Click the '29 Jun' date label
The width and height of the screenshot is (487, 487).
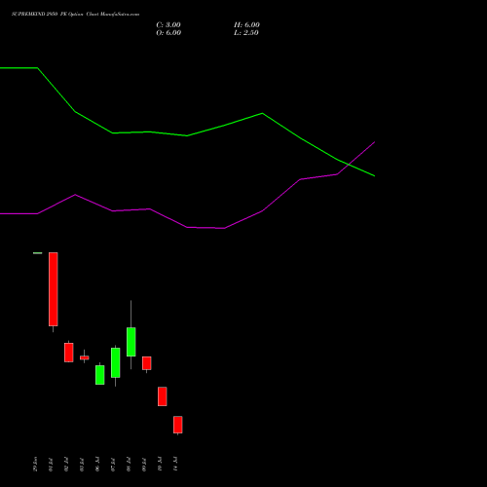tap(35, 465)
